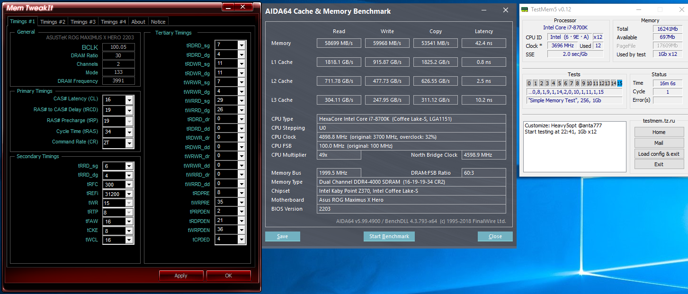Click Exit button in TestMem5
Screen dimensions: 688x294
pos(659,164)
